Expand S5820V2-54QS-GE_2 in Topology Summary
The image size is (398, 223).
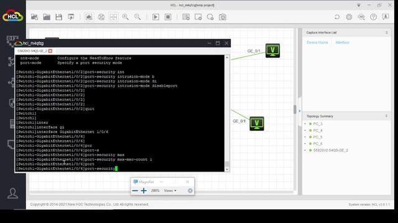point(305,150)
